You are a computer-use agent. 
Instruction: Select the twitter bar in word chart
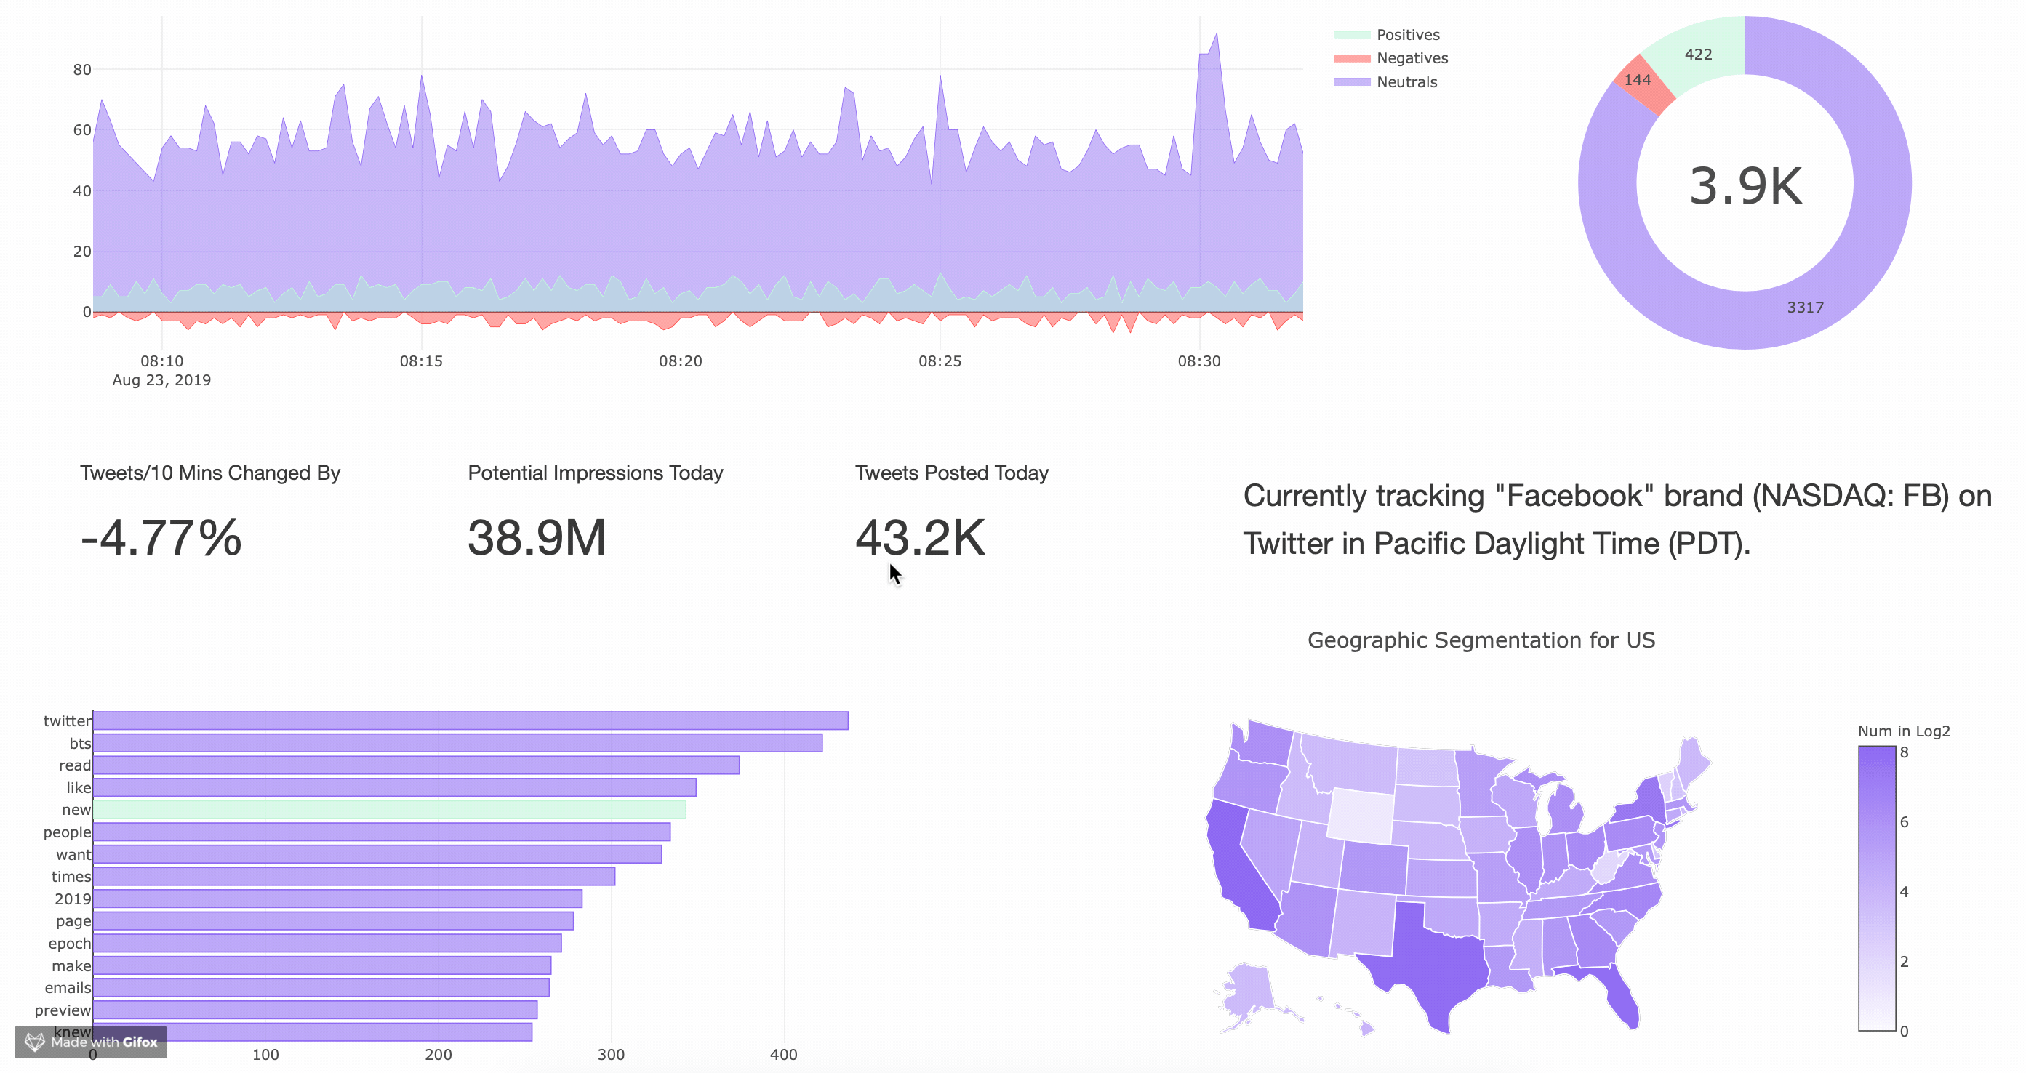point(471,721)
